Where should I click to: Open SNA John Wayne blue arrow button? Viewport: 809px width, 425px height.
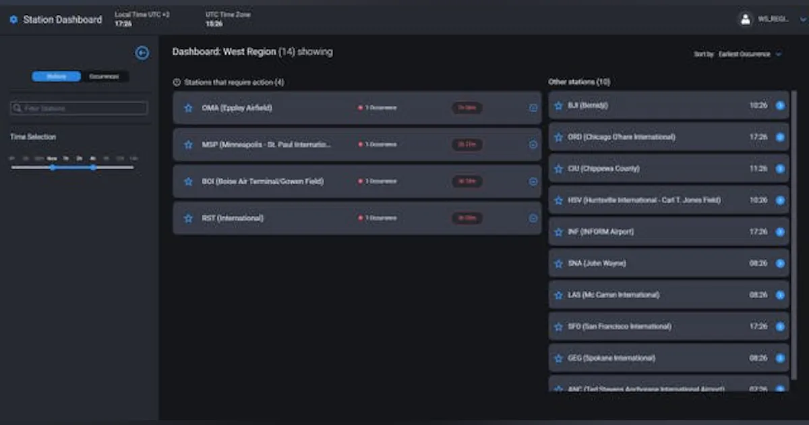[x=780, y=264]
